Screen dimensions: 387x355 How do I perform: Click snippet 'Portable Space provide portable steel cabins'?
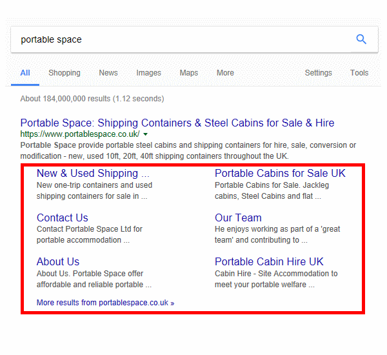coord(188,150)
